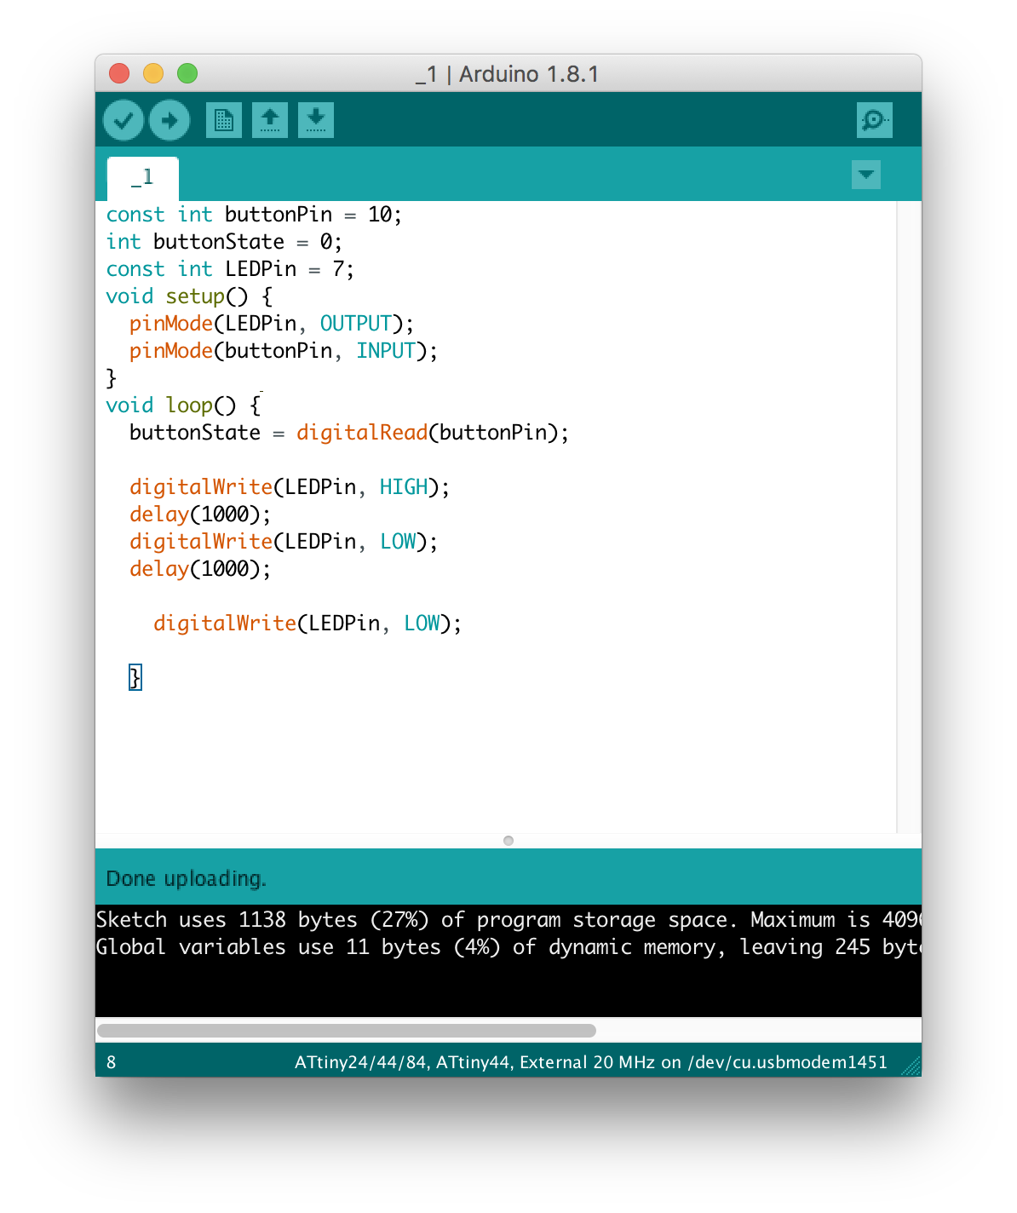Click the 'void setup() {' line
Image resolution: width=1017 pixels, height=1213 pixels.
pos(189,296)
